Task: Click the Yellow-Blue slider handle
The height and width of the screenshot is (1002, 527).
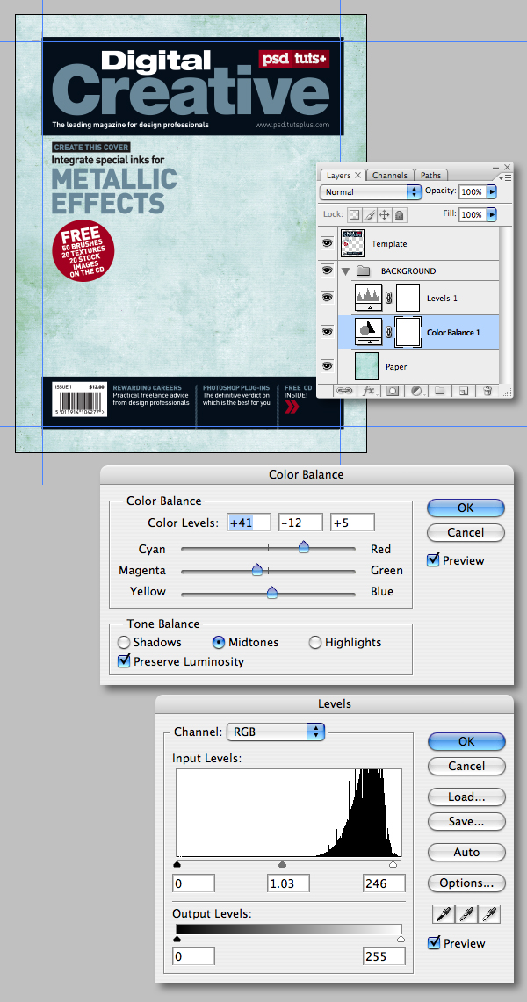Action: tap(272, 593)
